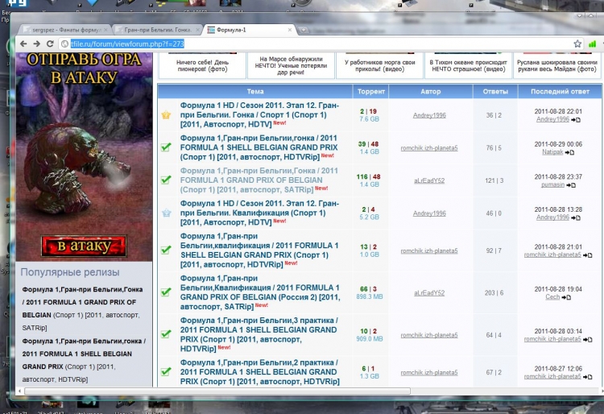Click the Автор column header
The width and height of the screenshot is (604, 414).
(431, 91)
